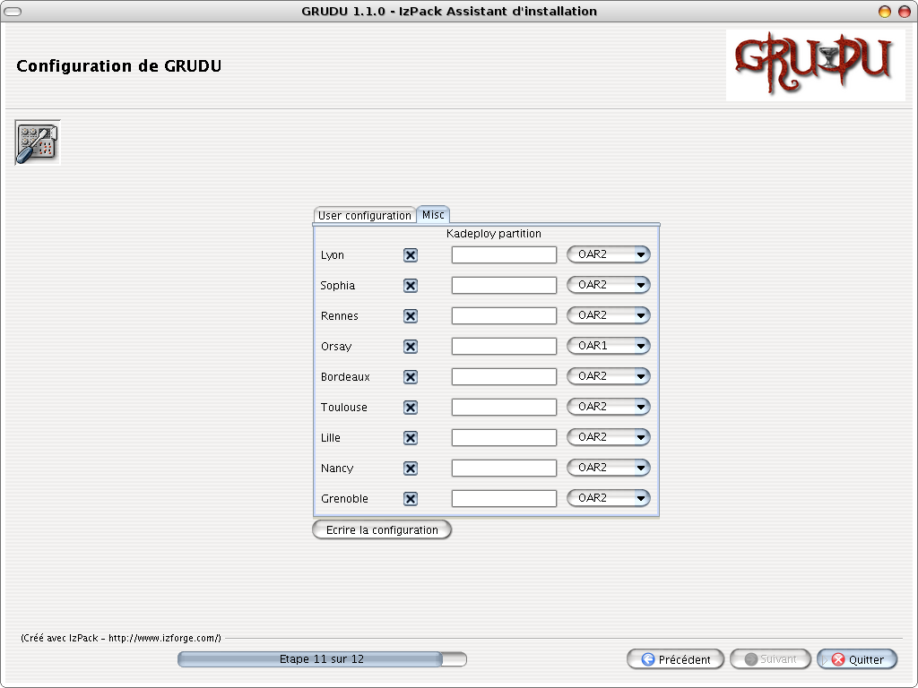Go back with the Précédent button
The height and width of the screenshot is (688, 918).
click(x=676, y=659)
